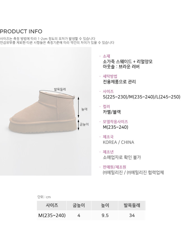Click the 높이 arrow on boot diagram
The width and height of the screenshot is (182, 235).
point(79,107)
